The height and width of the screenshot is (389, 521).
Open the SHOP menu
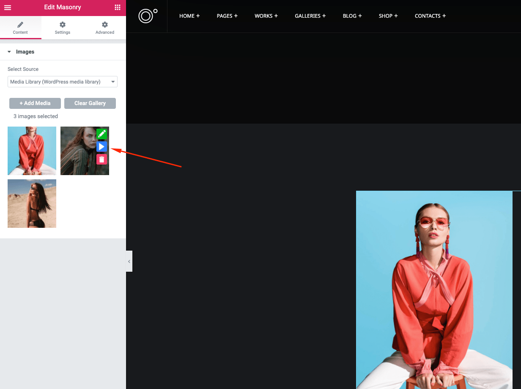pyautogui.click(x=388, y=16)
